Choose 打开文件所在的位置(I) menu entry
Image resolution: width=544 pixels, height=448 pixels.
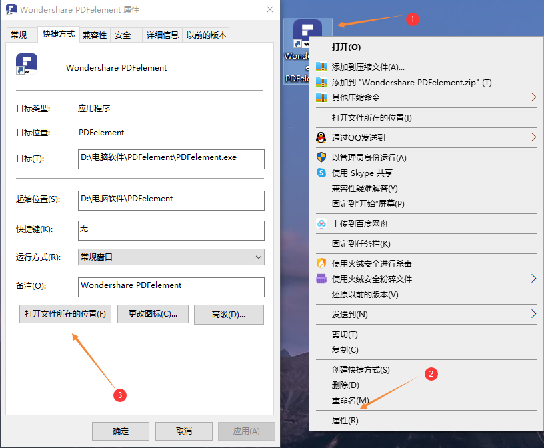click(426, 117)
